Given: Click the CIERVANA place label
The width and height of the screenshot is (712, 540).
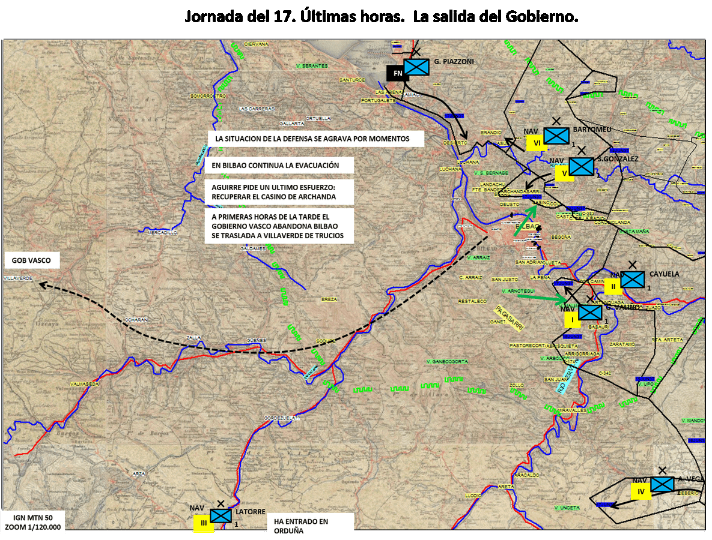Looking at the screenshot, I should click(256, 44).
